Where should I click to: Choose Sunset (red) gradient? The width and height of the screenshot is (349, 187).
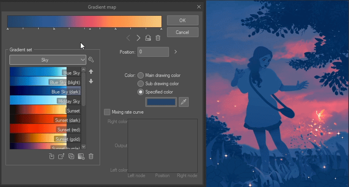[x=45, y=129]
